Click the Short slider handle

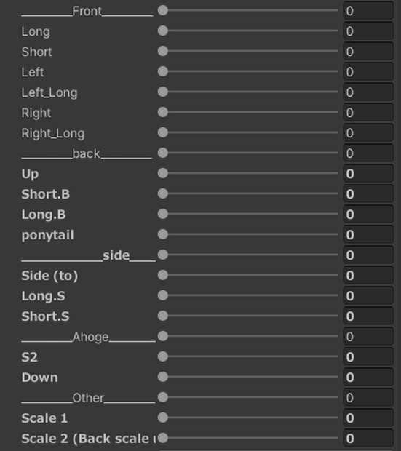pos(162,51)
